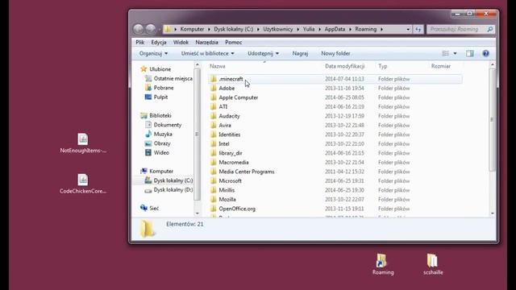Open the Narzędzia menu
Viewport: 516px width, 290px height.
tap(206, 42)
